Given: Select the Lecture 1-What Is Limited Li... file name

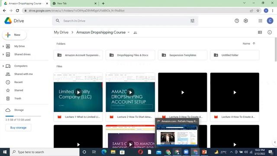Looking at the screenshot, I should tap(82, 117).
